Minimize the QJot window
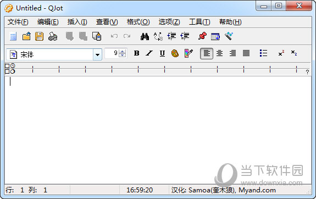Viewport: 316px width, 199px height. click(x=263, y=5)
